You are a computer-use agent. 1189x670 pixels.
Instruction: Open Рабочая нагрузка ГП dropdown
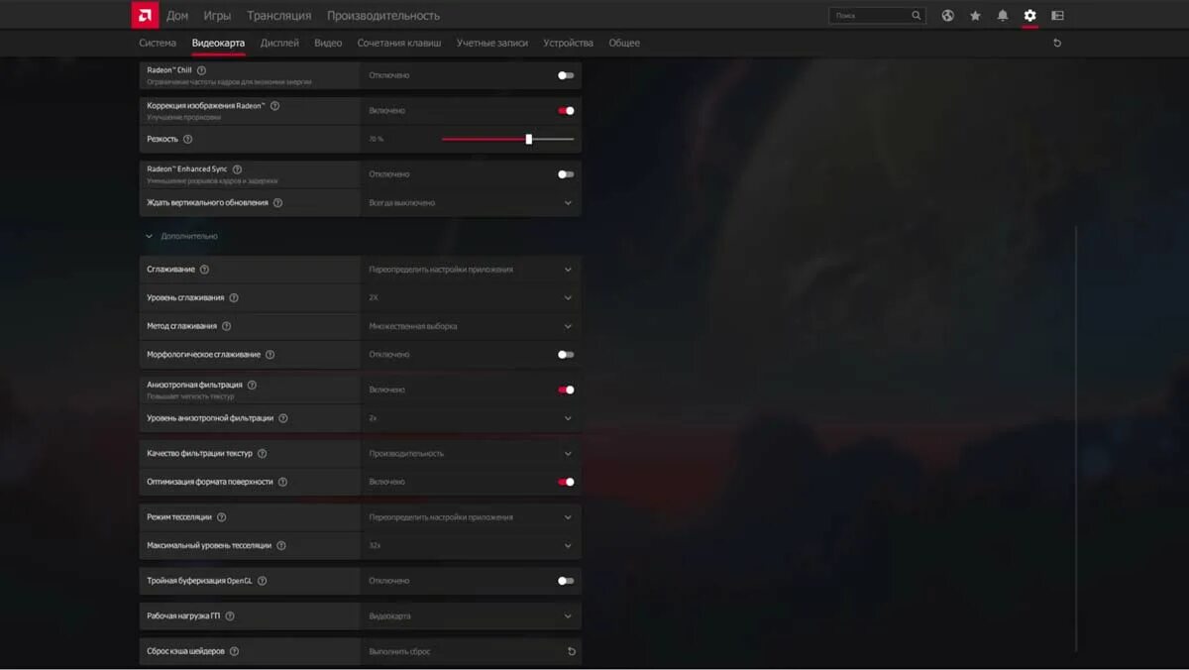[x=471, y=615]
